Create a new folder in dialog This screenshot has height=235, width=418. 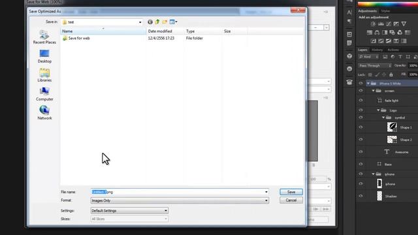click(x=165, y=22)
